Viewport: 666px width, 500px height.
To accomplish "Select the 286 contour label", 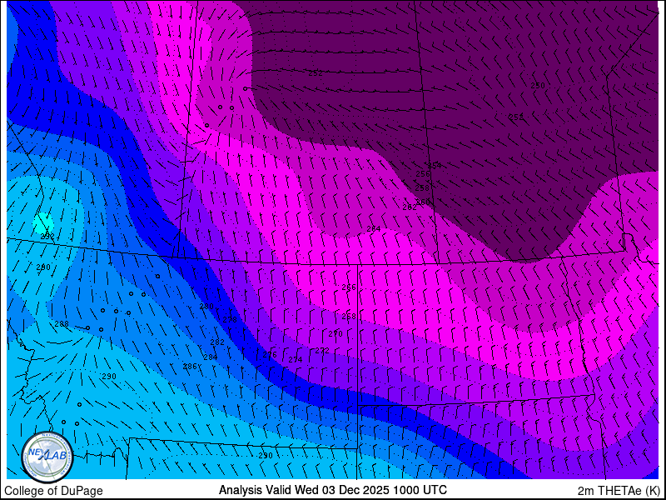I will [190, 367].
